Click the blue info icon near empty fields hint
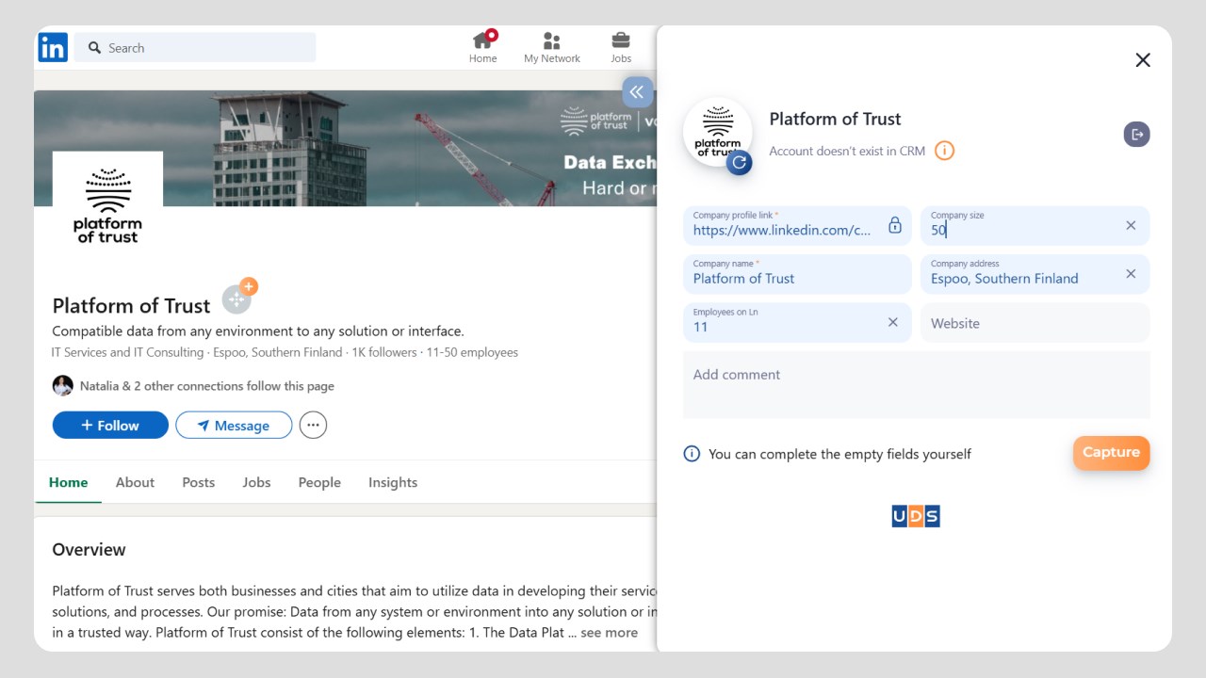 692,454
